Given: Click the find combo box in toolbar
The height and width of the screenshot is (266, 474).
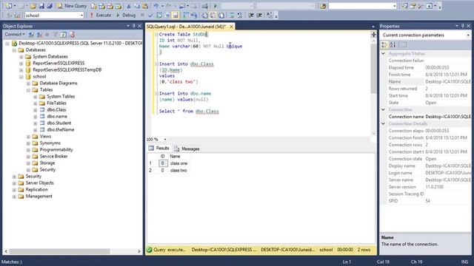Looking at the screenshot, I should tap(362, 6).
